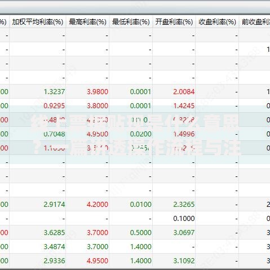Select 4.9500 in the 2.9336 row

tap(98, 261)
